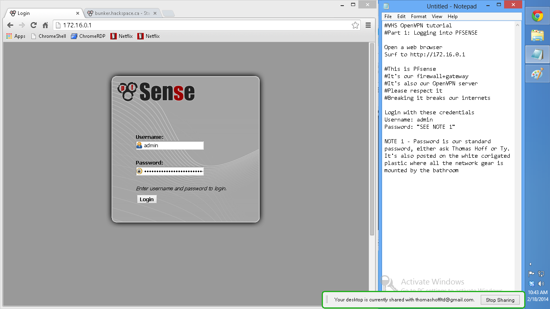Viewport: 550px width, 309px height.
Task: Click the Chrome back arrow button
Action: (x=10, y=25)
